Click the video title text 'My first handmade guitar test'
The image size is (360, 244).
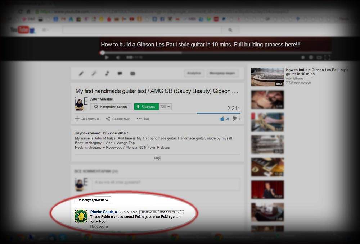pyautogui.click(x=111, y=91)
